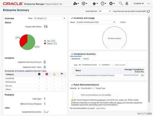Open the View All Targets dropdown
The width and height of the screenshot is (153, 116).
pyautogui.click(x=50, y=18)
